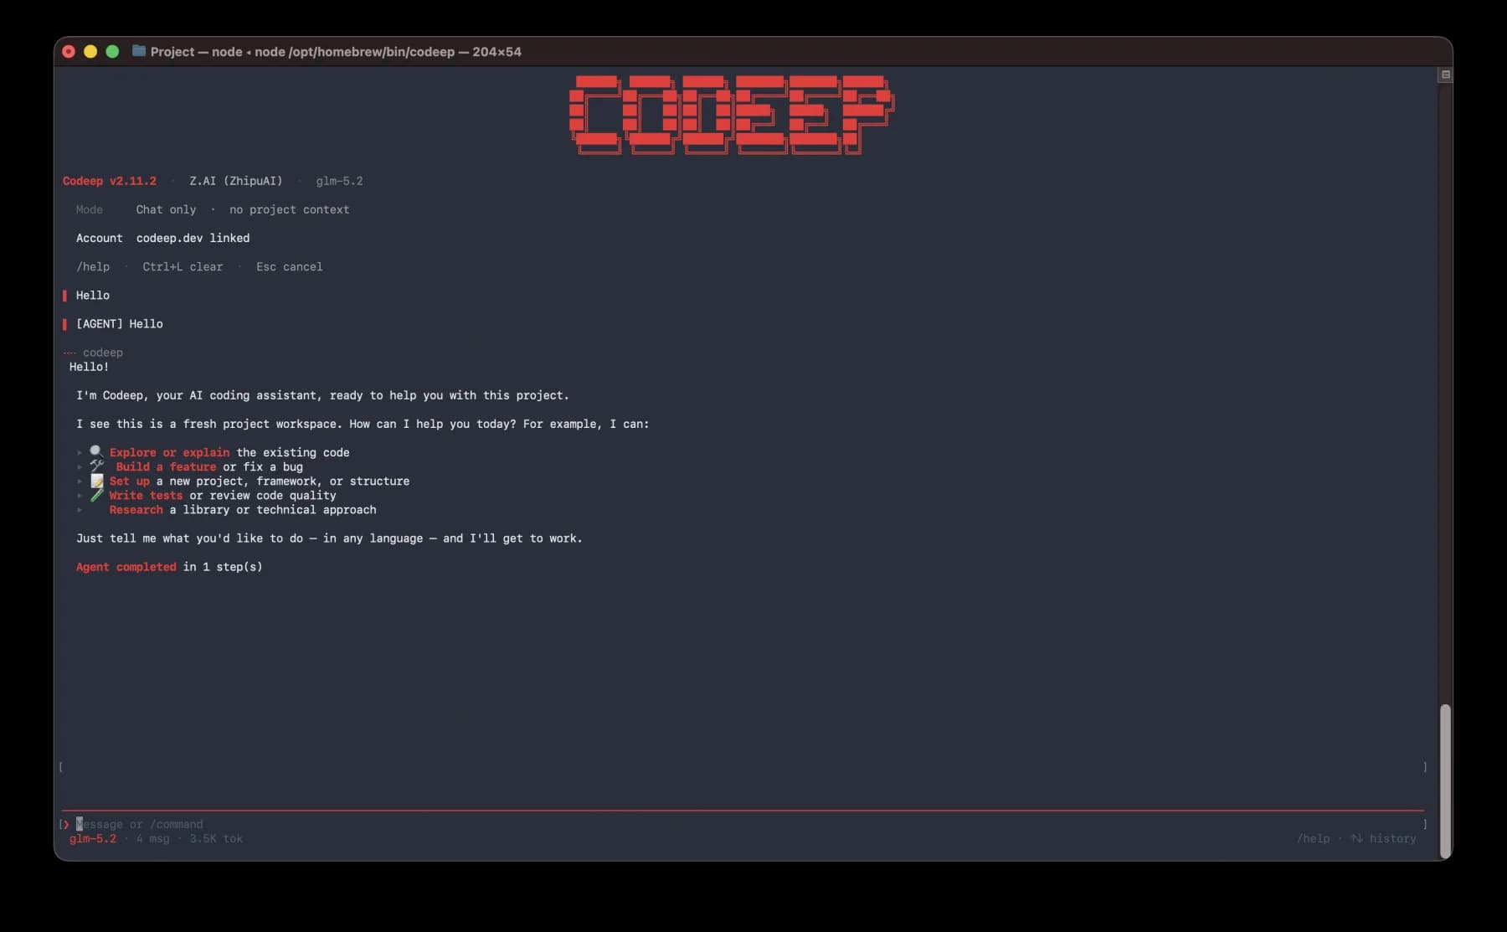Click the Ctrl+L clear hint

click(183, 266)
